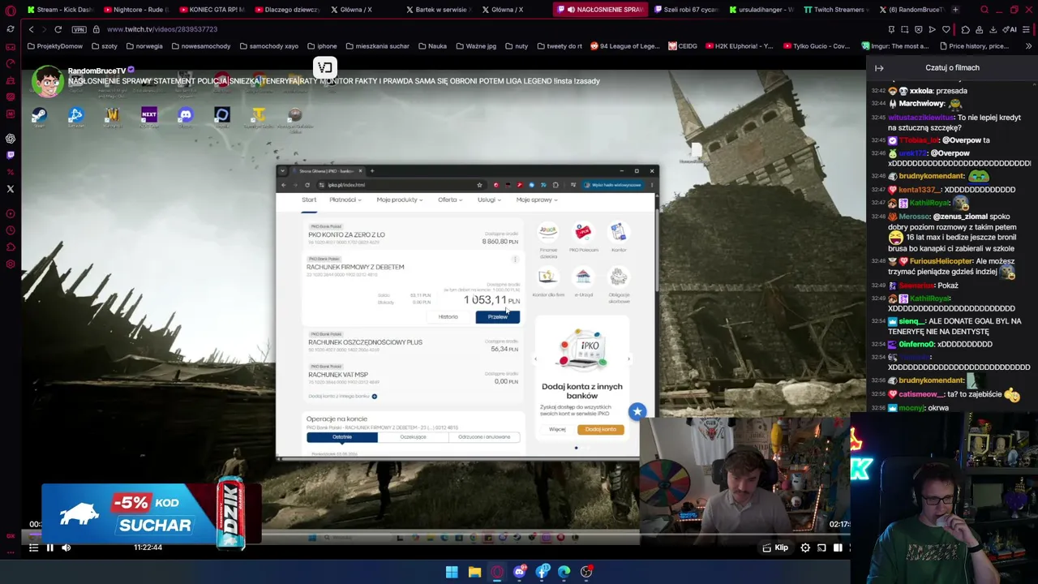This screenshot has height=584, width=1038.
Task: Open Microsoft Edge from the taskbar
Action: [x=564, y=573]
